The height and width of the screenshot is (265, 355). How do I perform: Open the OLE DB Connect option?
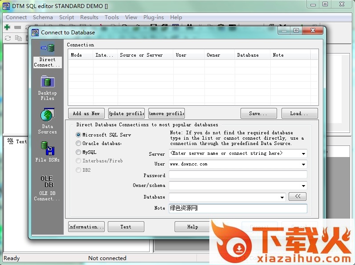pyautogui.click(x=47, y=188)
